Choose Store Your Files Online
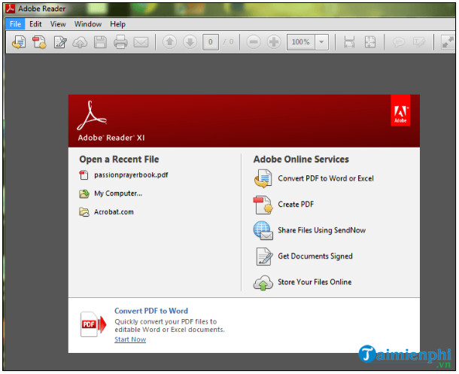The width and height of the screenshot is (459, 374). tap(314, 282)
